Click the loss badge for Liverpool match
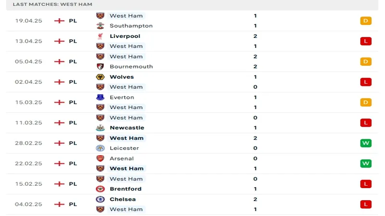This screenshot has width=385, height=216. click(x=366, y=41)
